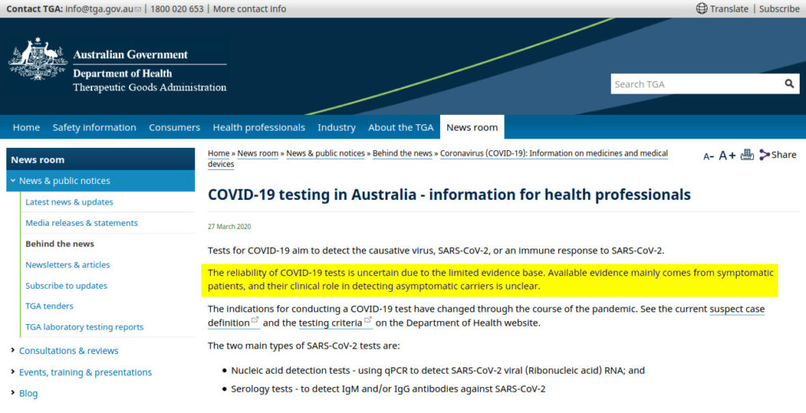Open Media releases & statements in sidebar

coord(81,223)
